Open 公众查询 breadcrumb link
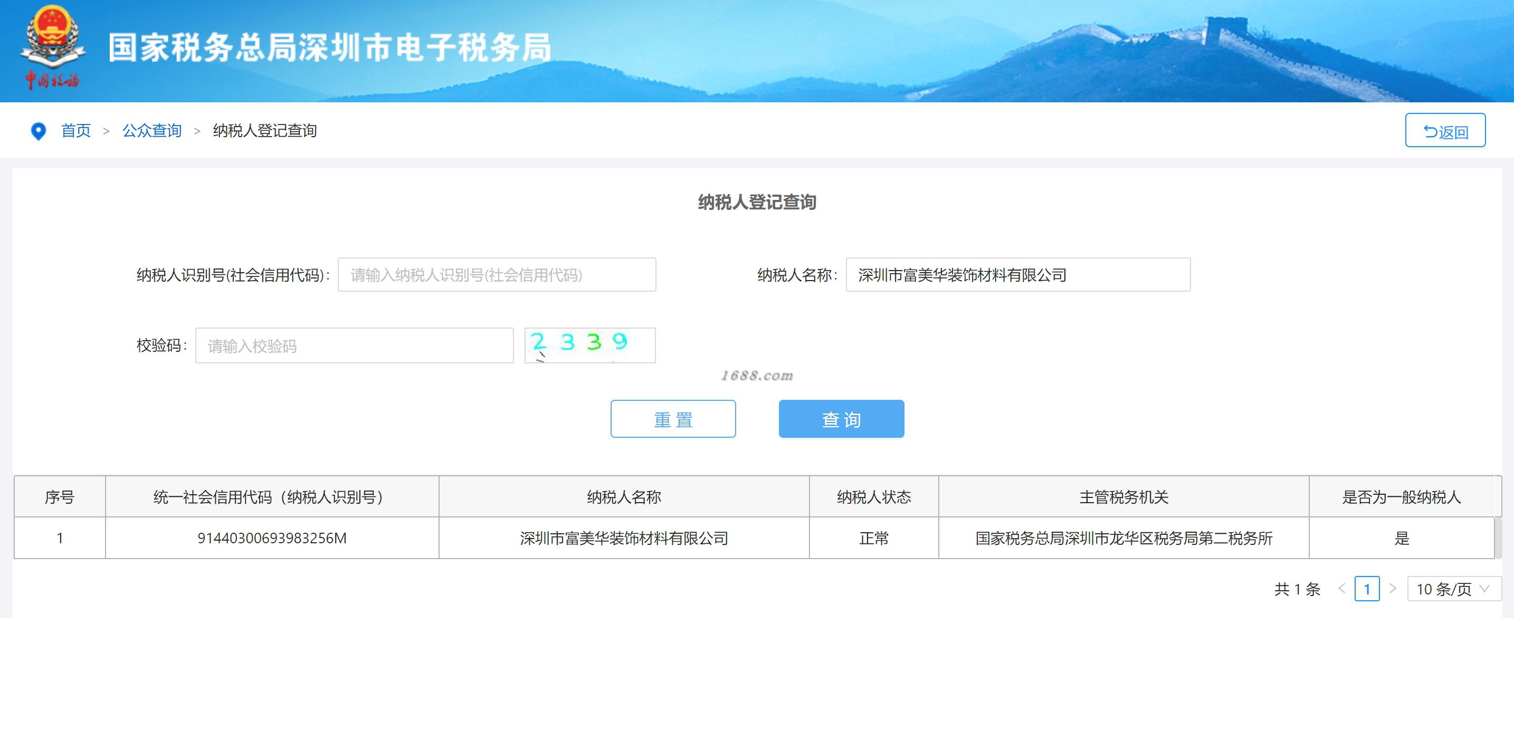Screen dimensions: 1514x749 click(x=151, y=130)
